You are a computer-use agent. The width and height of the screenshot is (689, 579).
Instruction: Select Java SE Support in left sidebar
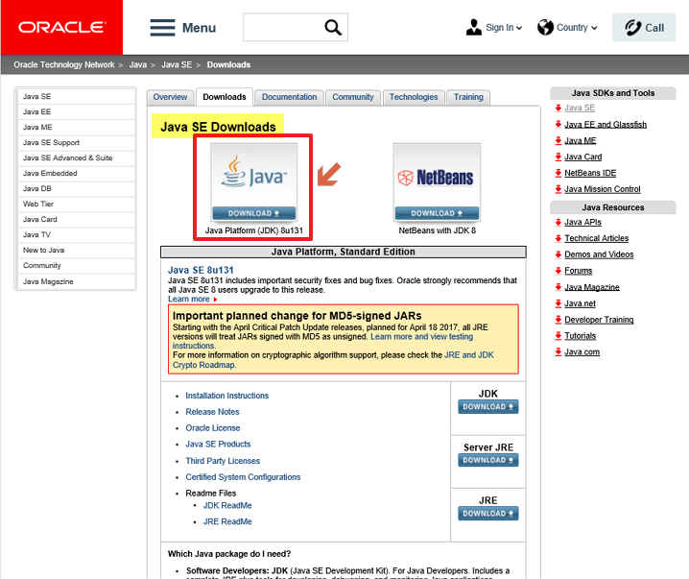point(76,143)
